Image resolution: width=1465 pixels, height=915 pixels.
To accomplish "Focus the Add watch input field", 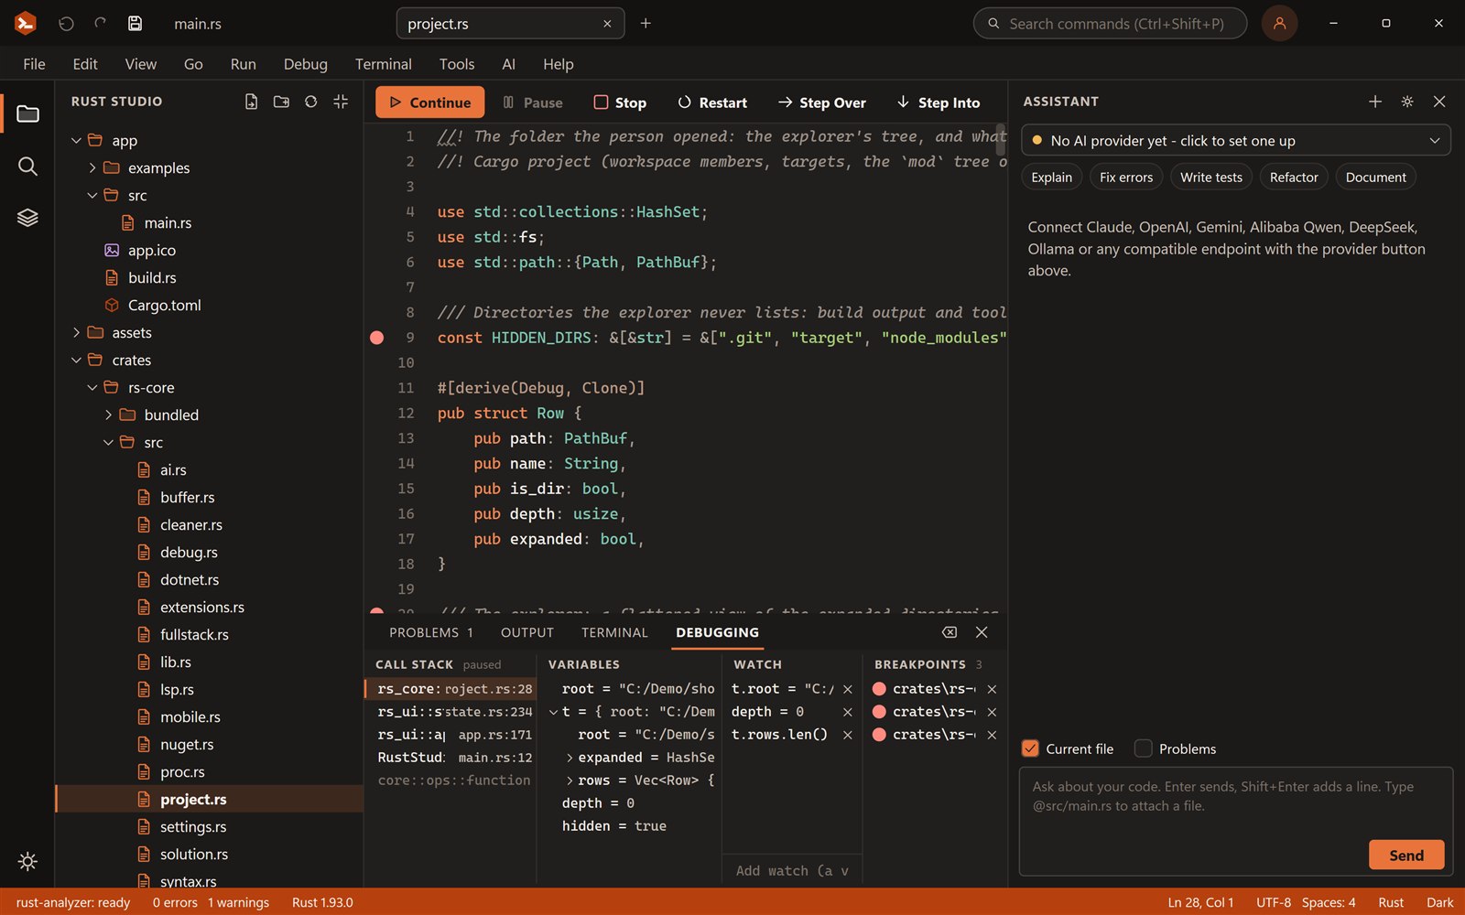I will point(793,871).
